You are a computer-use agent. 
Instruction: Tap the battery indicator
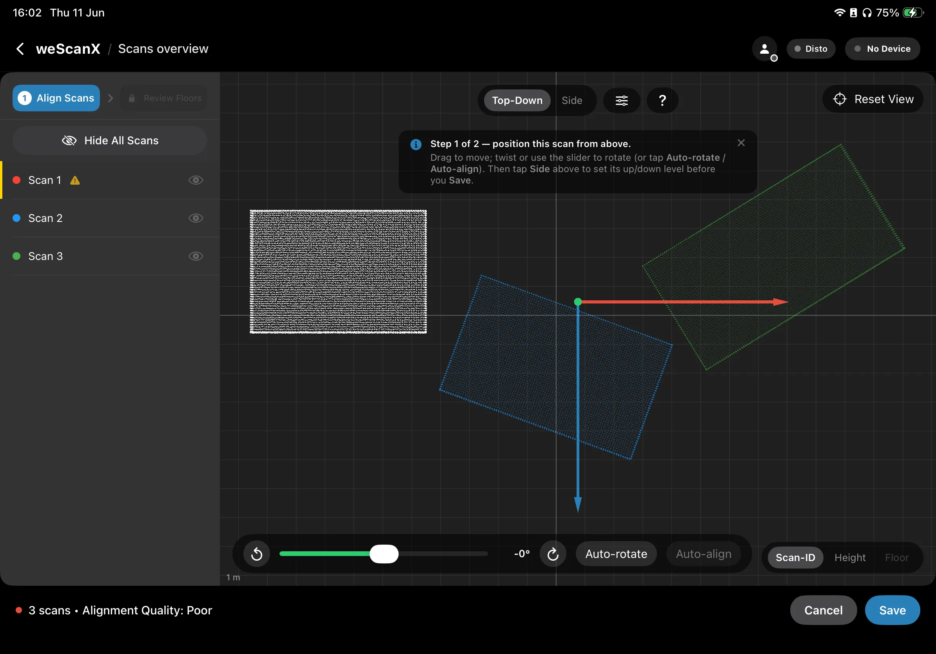click(913, 13)
